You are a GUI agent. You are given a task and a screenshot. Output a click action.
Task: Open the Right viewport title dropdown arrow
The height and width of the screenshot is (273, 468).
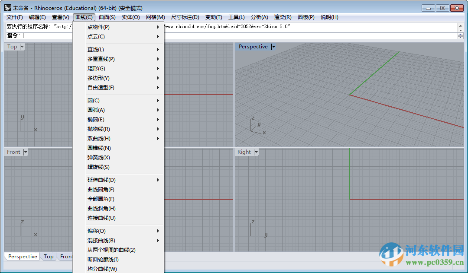click(256, 152)
